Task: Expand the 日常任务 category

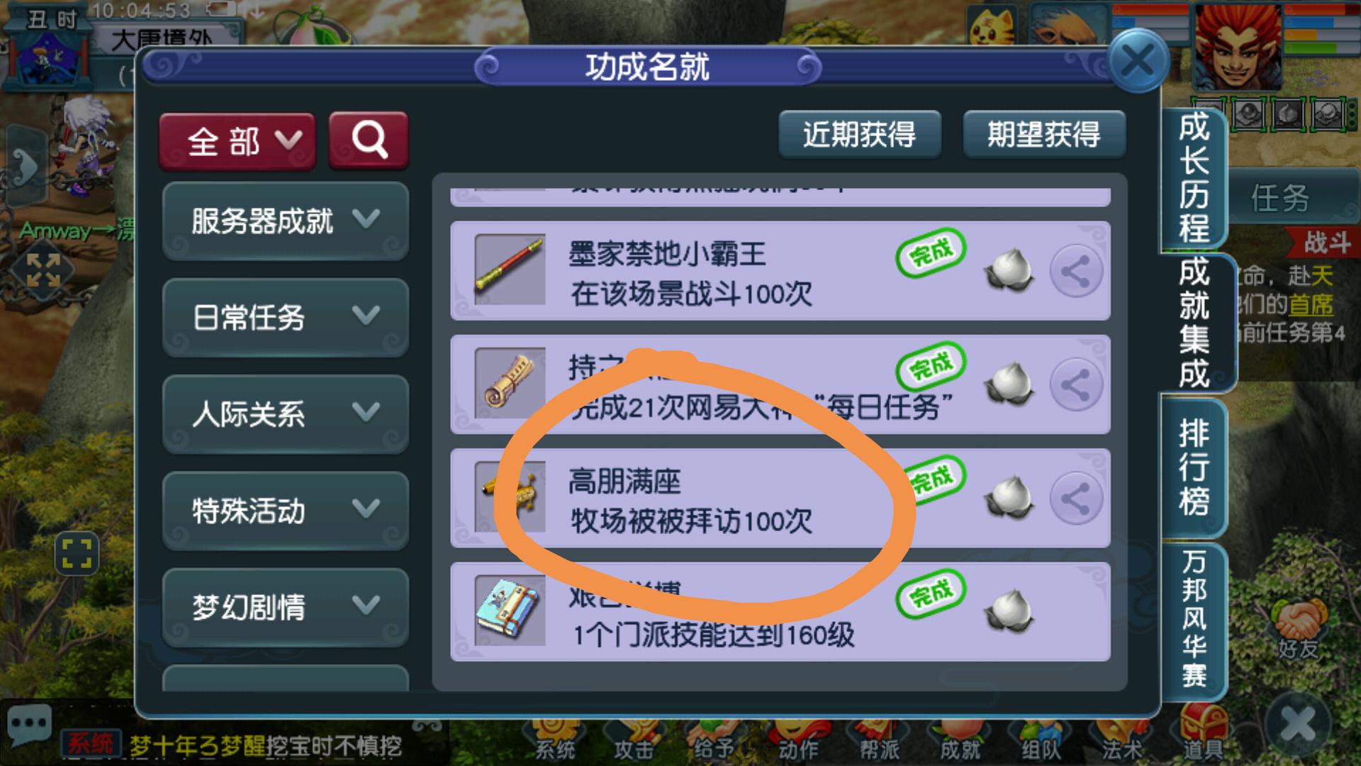Action: (285, 317)
